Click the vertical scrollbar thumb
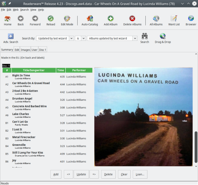This screenshot has width=198, height=185. pos(196,147)
